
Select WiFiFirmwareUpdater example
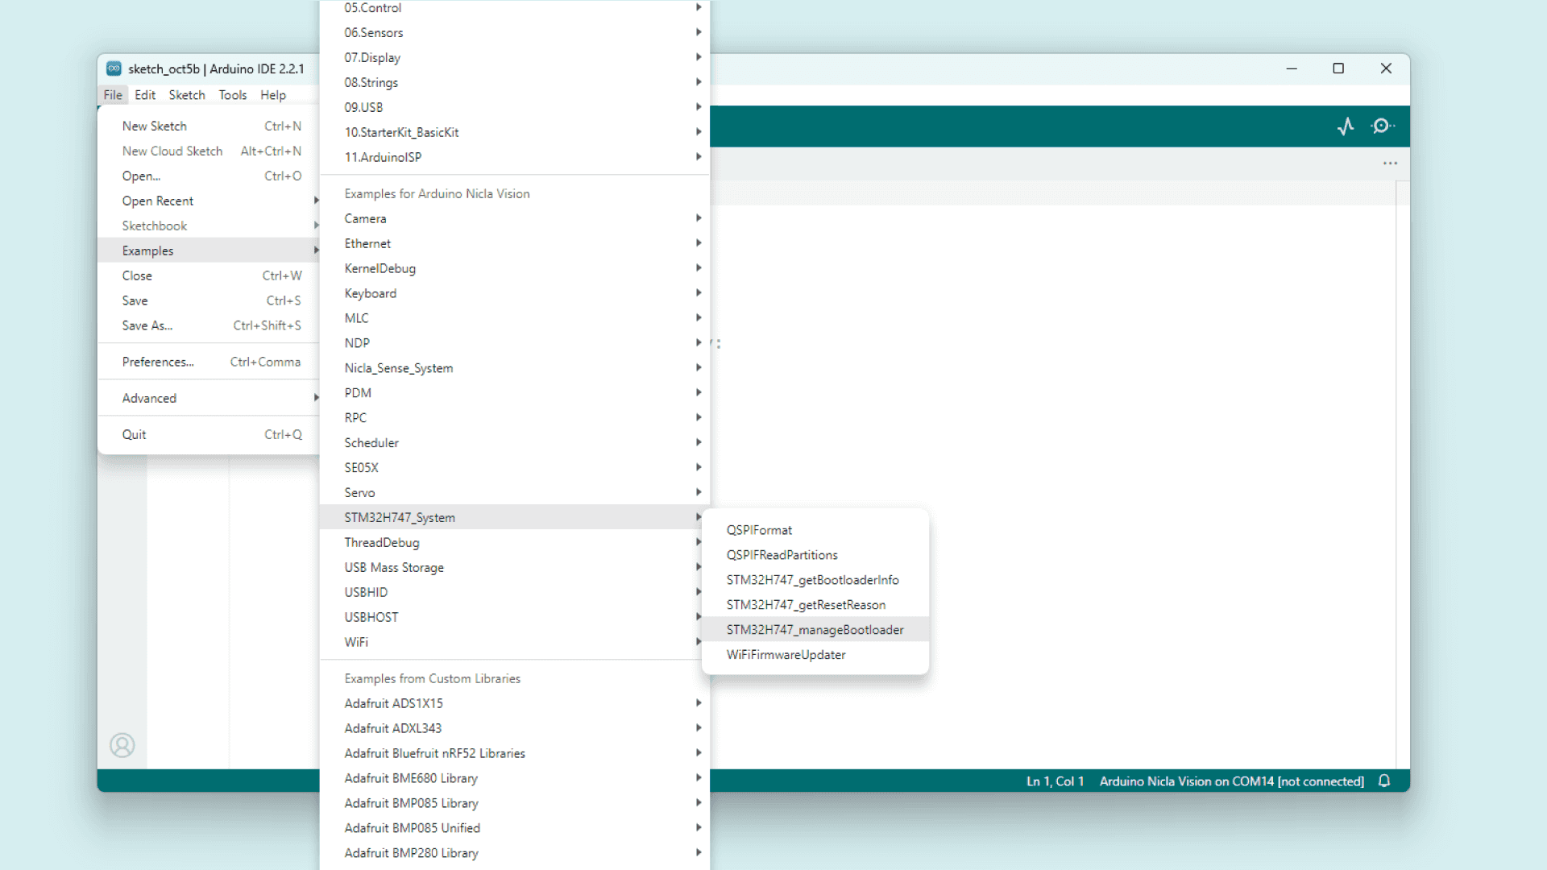[x=786, y=655]
